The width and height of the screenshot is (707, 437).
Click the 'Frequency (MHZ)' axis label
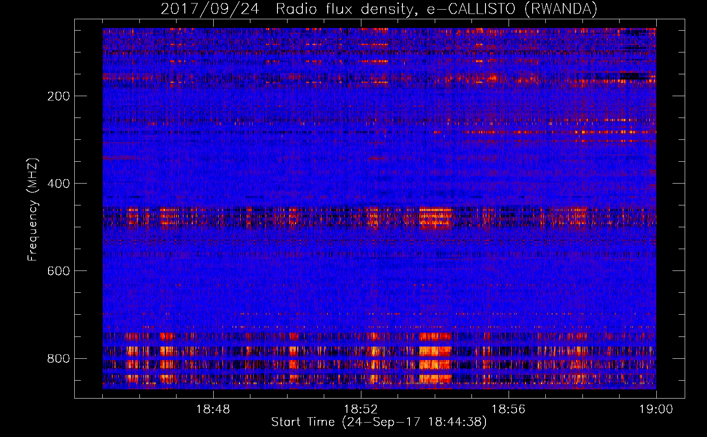(33, 209)
